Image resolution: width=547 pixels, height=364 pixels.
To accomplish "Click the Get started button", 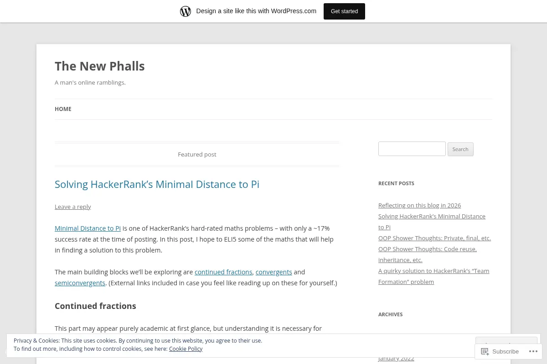I will point(344,11).
